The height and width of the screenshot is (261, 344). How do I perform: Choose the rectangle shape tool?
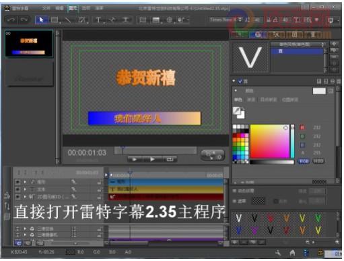pos(55,20)
